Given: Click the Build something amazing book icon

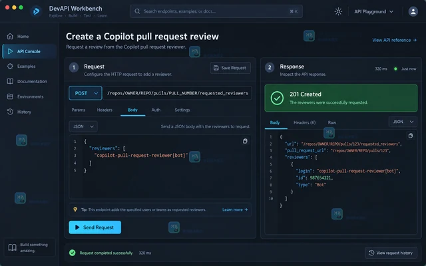Looking at the screenshot, I should (12, 247).
